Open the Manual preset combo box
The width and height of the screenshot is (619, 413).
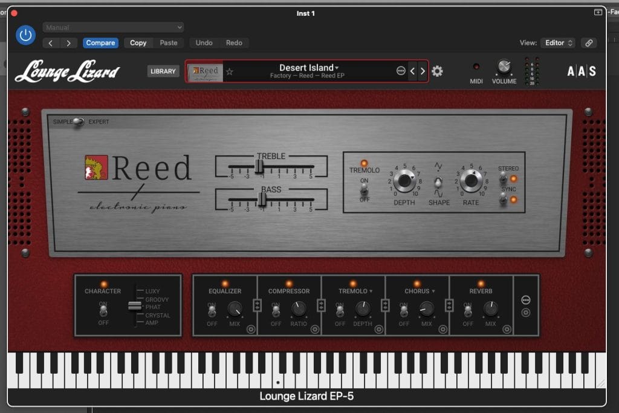[113, 27]
